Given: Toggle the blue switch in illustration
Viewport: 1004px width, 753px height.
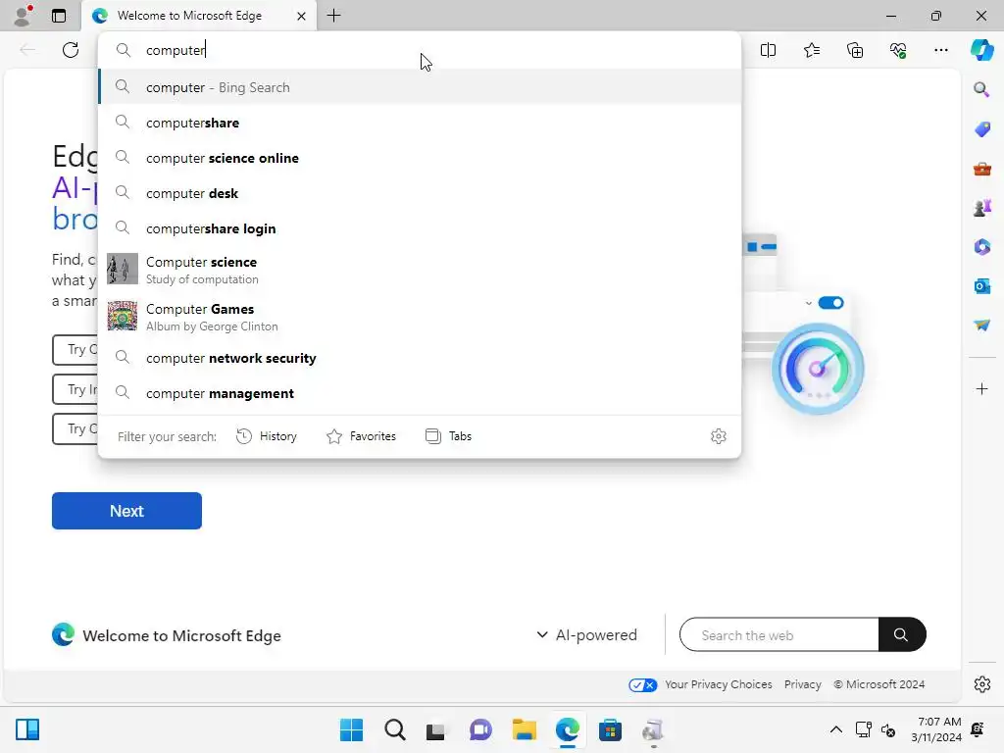Looking at the screenshot, I should pyautogui.click(x=830, y=302).
